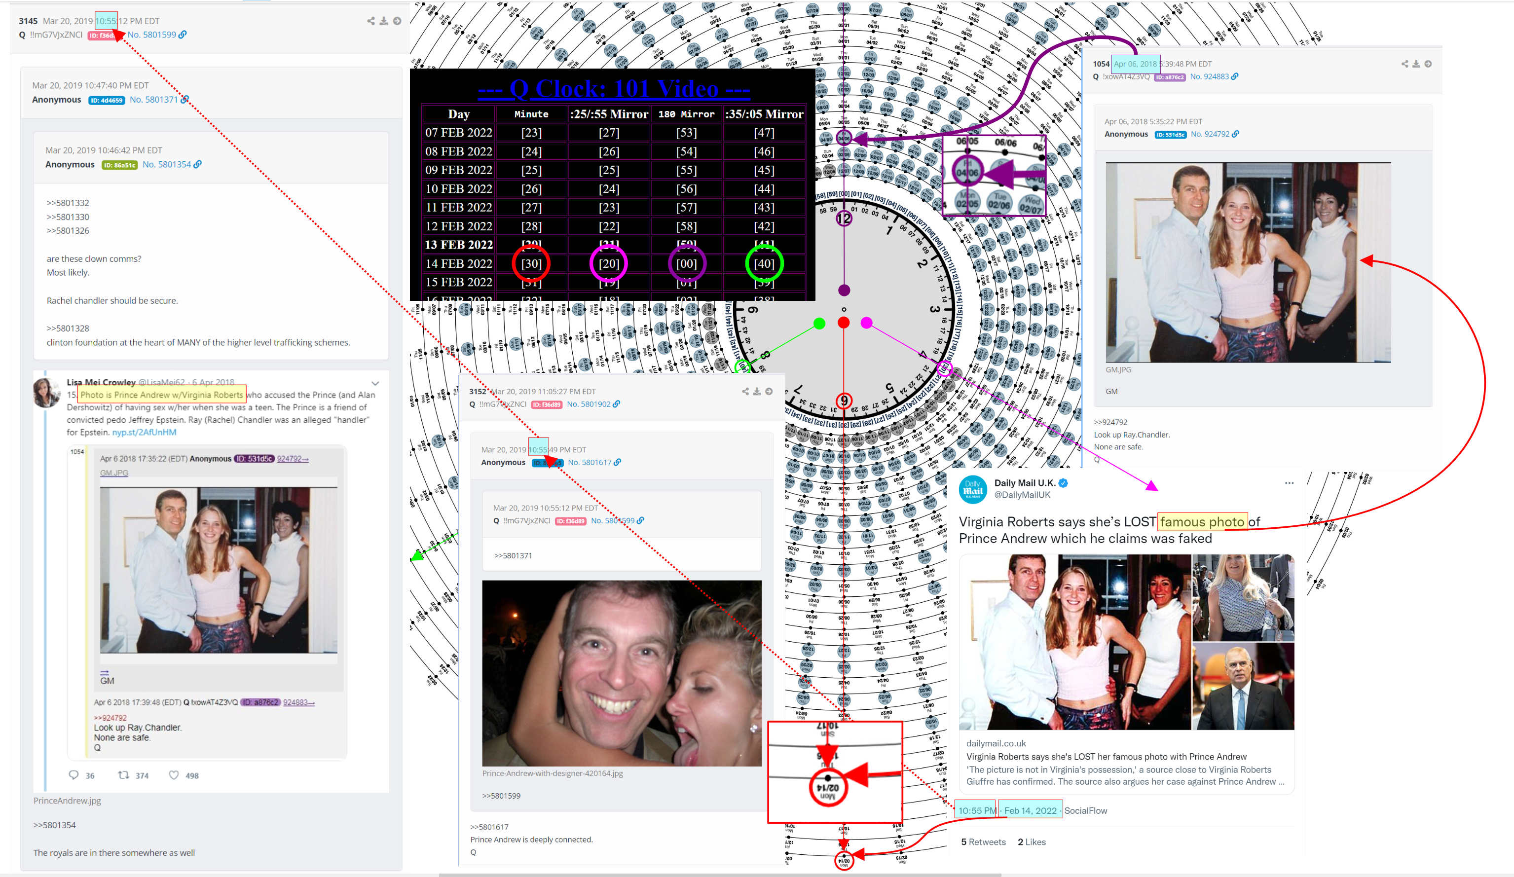Click quoted reply >>5801332
1514x877 pixels.
click(x=68, y=203)
